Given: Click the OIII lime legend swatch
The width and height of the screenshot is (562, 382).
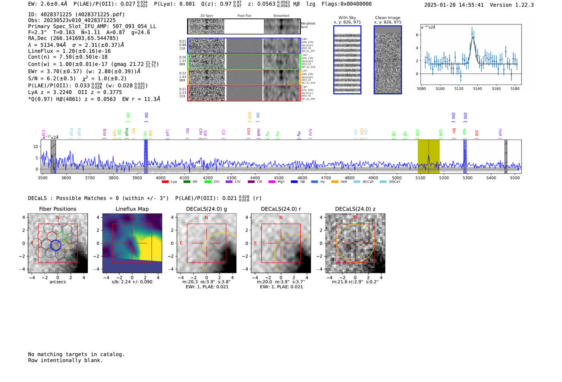Looking at the screenshot, I should click(208, 182).
